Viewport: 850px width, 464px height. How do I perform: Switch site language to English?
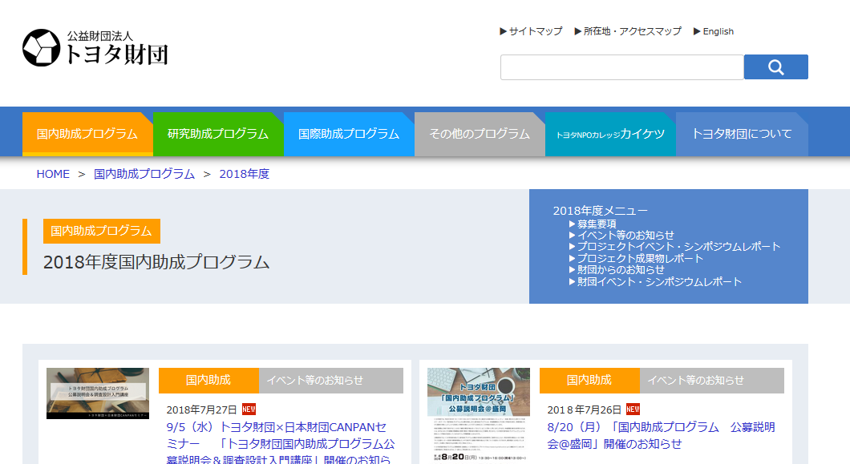718,31
